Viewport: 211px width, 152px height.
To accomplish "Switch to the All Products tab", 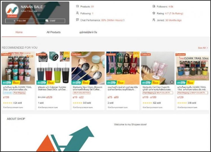I will (x=53, y=32).
